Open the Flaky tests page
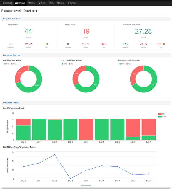The image size is (172, 189). click(x=51, y=3)
